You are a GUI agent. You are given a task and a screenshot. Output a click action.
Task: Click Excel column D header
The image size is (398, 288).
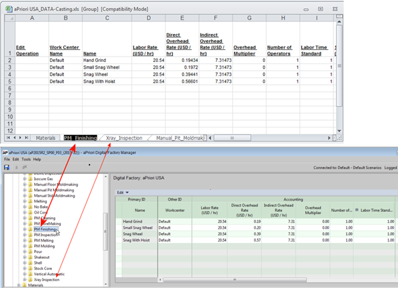[149, 18]
